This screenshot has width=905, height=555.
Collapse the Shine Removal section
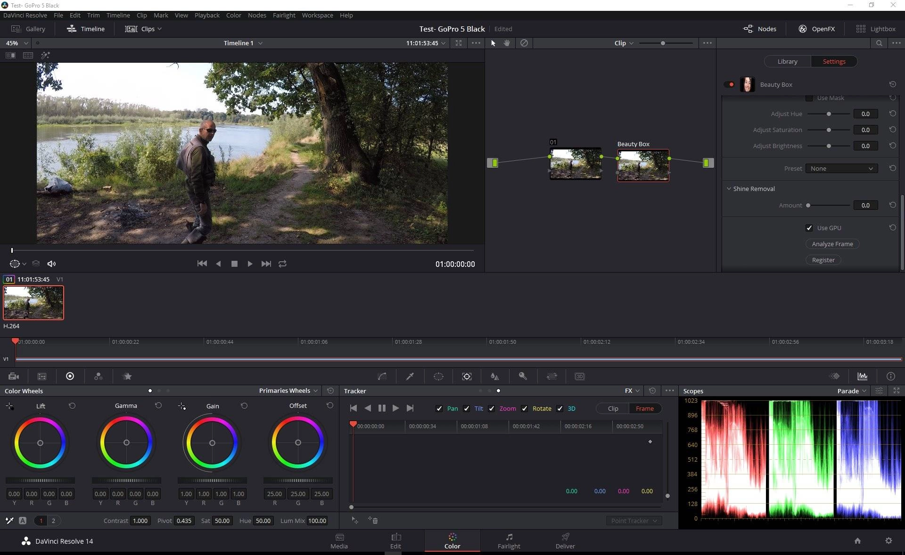point(729,189)
